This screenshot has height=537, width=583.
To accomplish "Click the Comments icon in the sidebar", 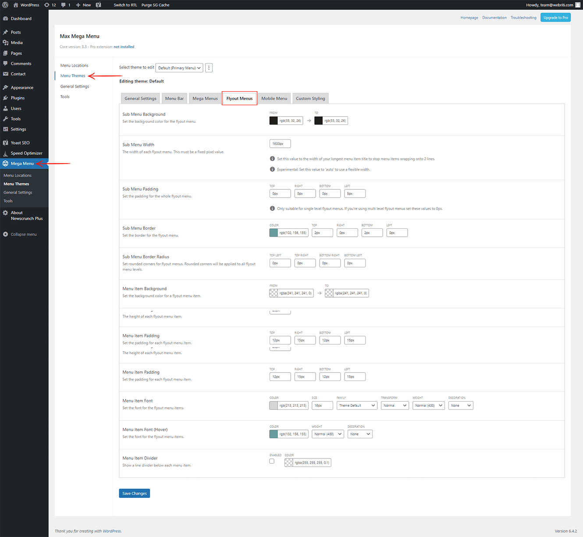I will pos(6,64).
